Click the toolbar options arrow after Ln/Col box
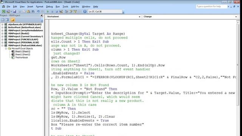Screen dimensions: 242x136 123,12
